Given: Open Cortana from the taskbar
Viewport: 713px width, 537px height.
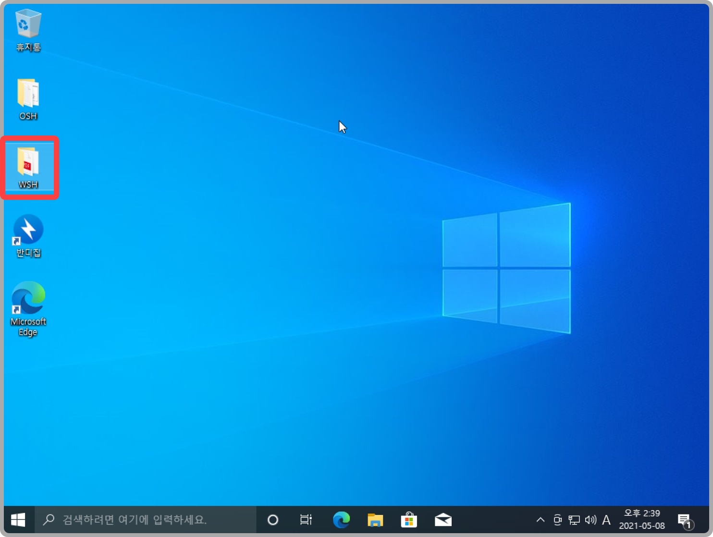Looking at the screenshot, I should pos(273,520).
